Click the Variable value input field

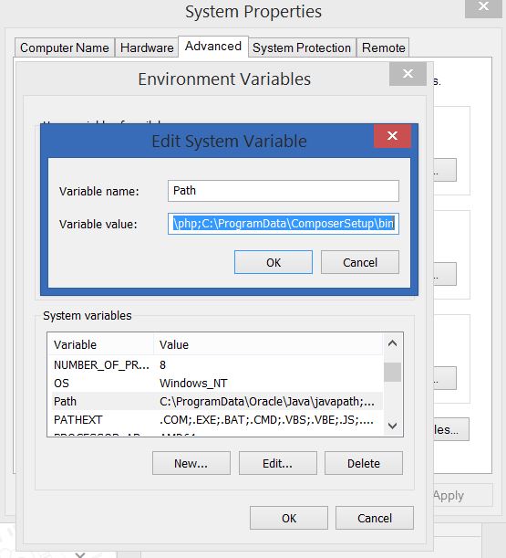pos(284,224)
